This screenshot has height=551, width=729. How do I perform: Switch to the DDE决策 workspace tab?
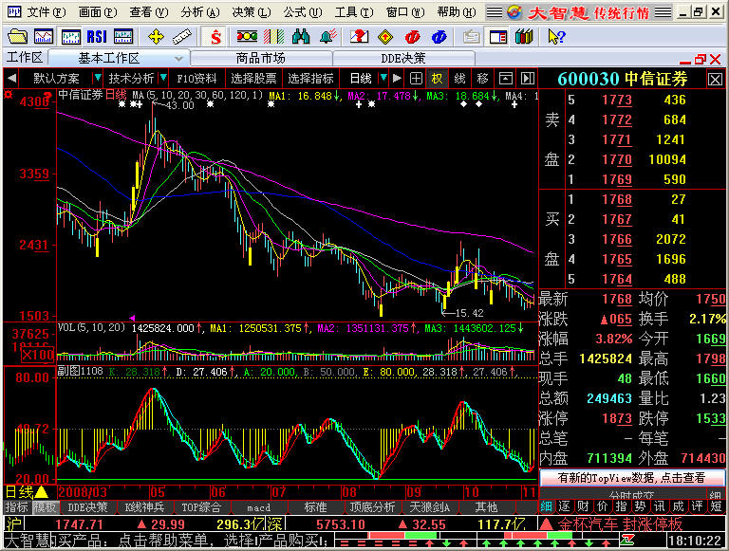click(x=402, y=59)
